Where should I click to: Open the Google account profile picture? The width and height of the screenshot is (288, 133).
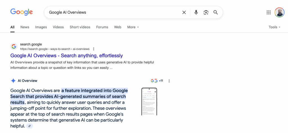coord(279,12)
